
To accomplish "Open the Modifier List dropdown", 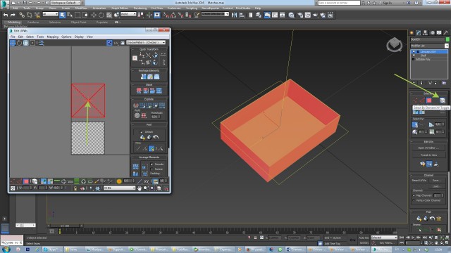I will click(x=429, y=46).
